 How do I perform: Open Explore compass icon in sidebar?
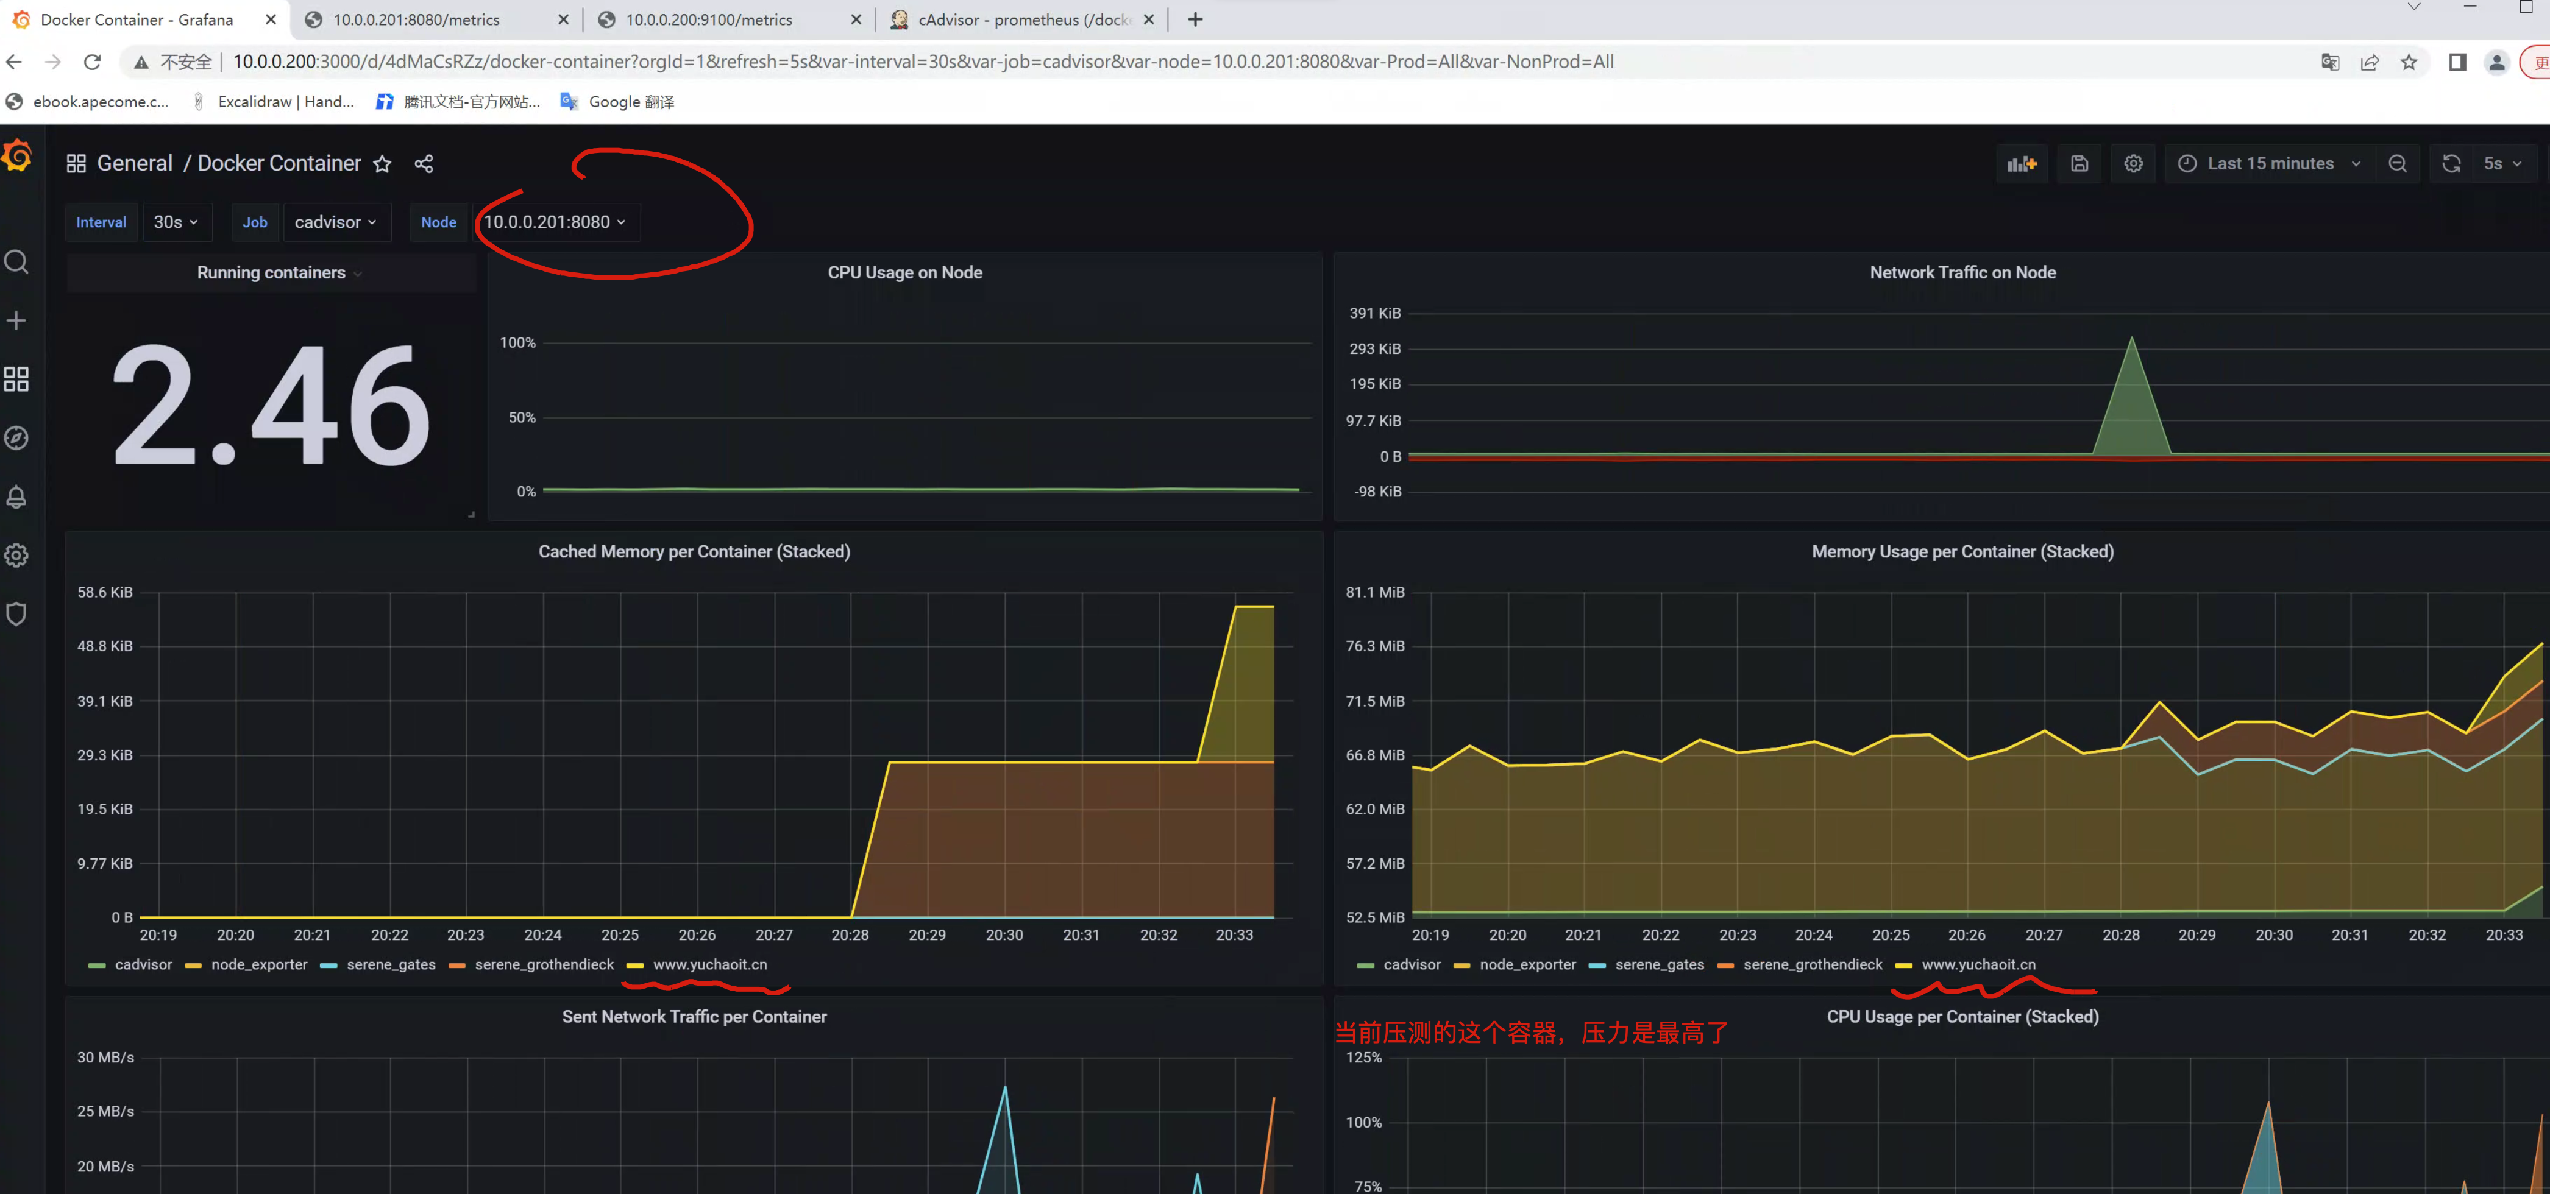pos(17,438)
